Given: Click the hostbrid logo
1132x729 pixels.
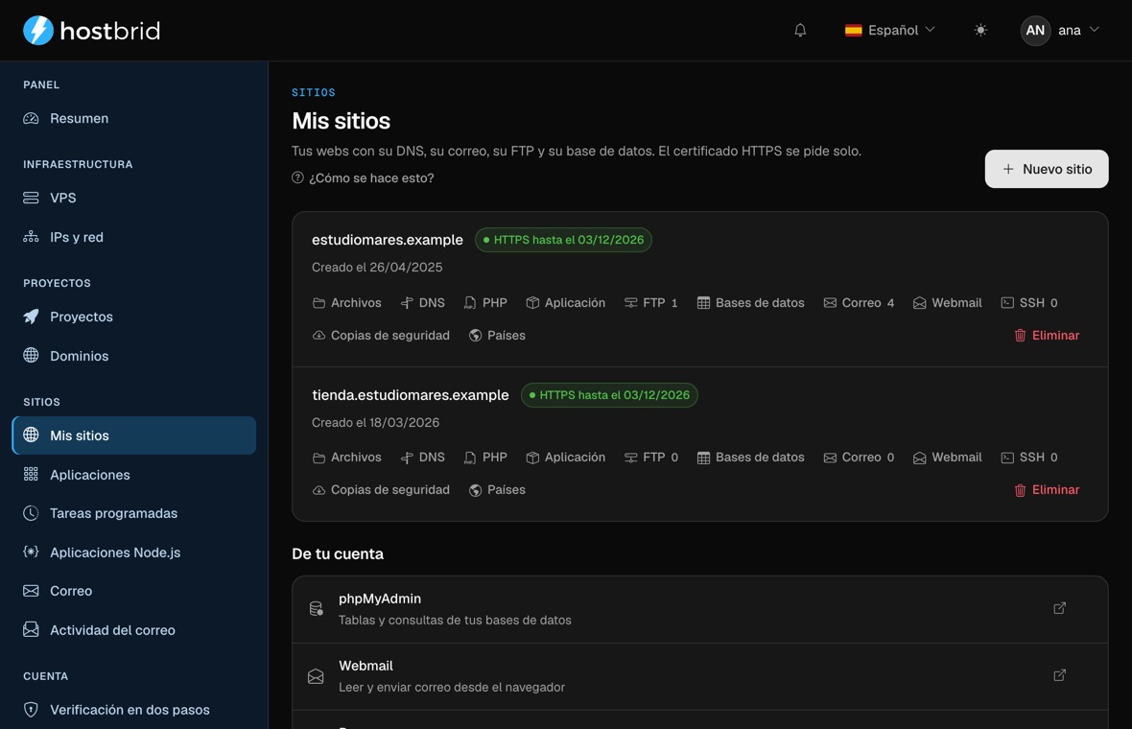Looking at the screenshot, I should tap(92, 31).
